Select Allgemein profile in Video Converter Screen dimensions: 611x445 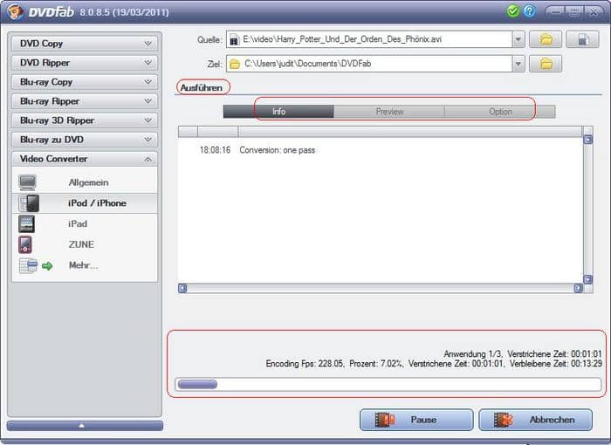(x=85, y=182)
